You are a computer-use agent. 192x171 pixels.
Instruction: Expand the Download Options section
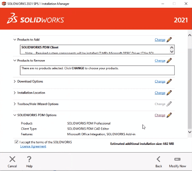pyautogui.click(x=15, y=81)
